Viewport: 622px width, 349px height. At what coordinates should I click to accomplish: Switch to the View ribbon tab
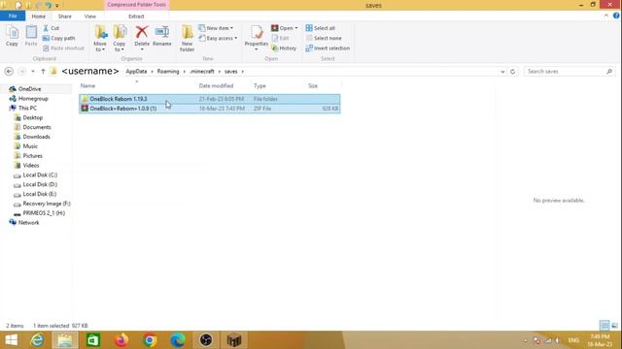pyautogui.click(x=90, y=16)
